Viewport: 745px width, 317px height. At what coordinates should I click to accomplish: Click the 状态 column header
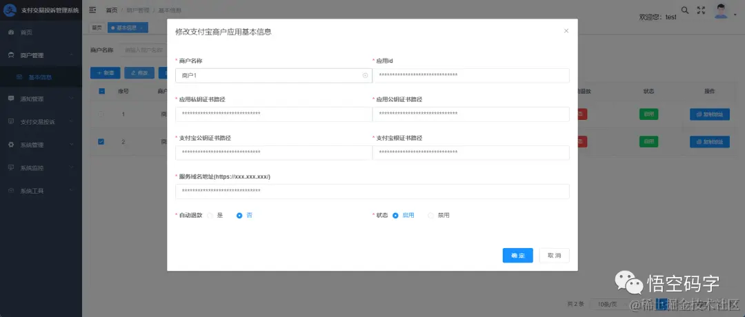tap(648, 91)
